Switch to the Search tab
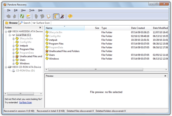 point(25,23)
